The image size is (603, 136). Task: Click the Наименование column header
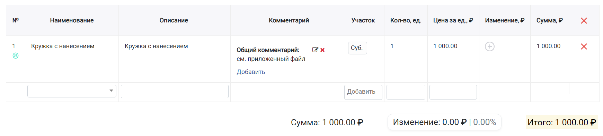tap(72, 20)
